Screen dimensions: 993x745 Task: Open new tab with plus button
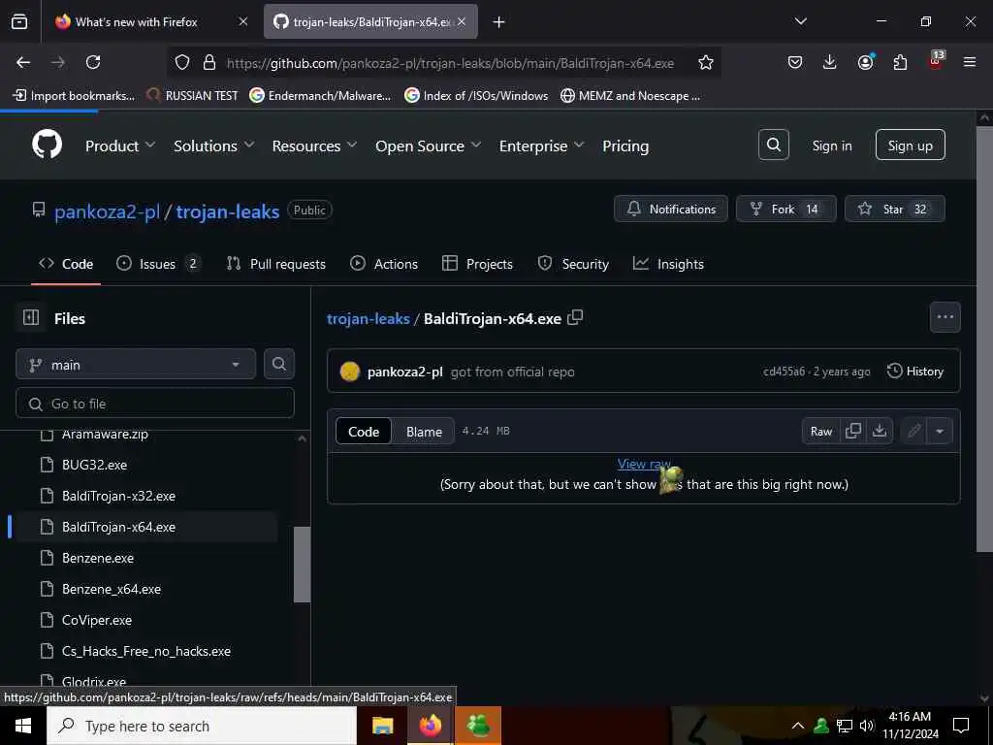(498, 22)
